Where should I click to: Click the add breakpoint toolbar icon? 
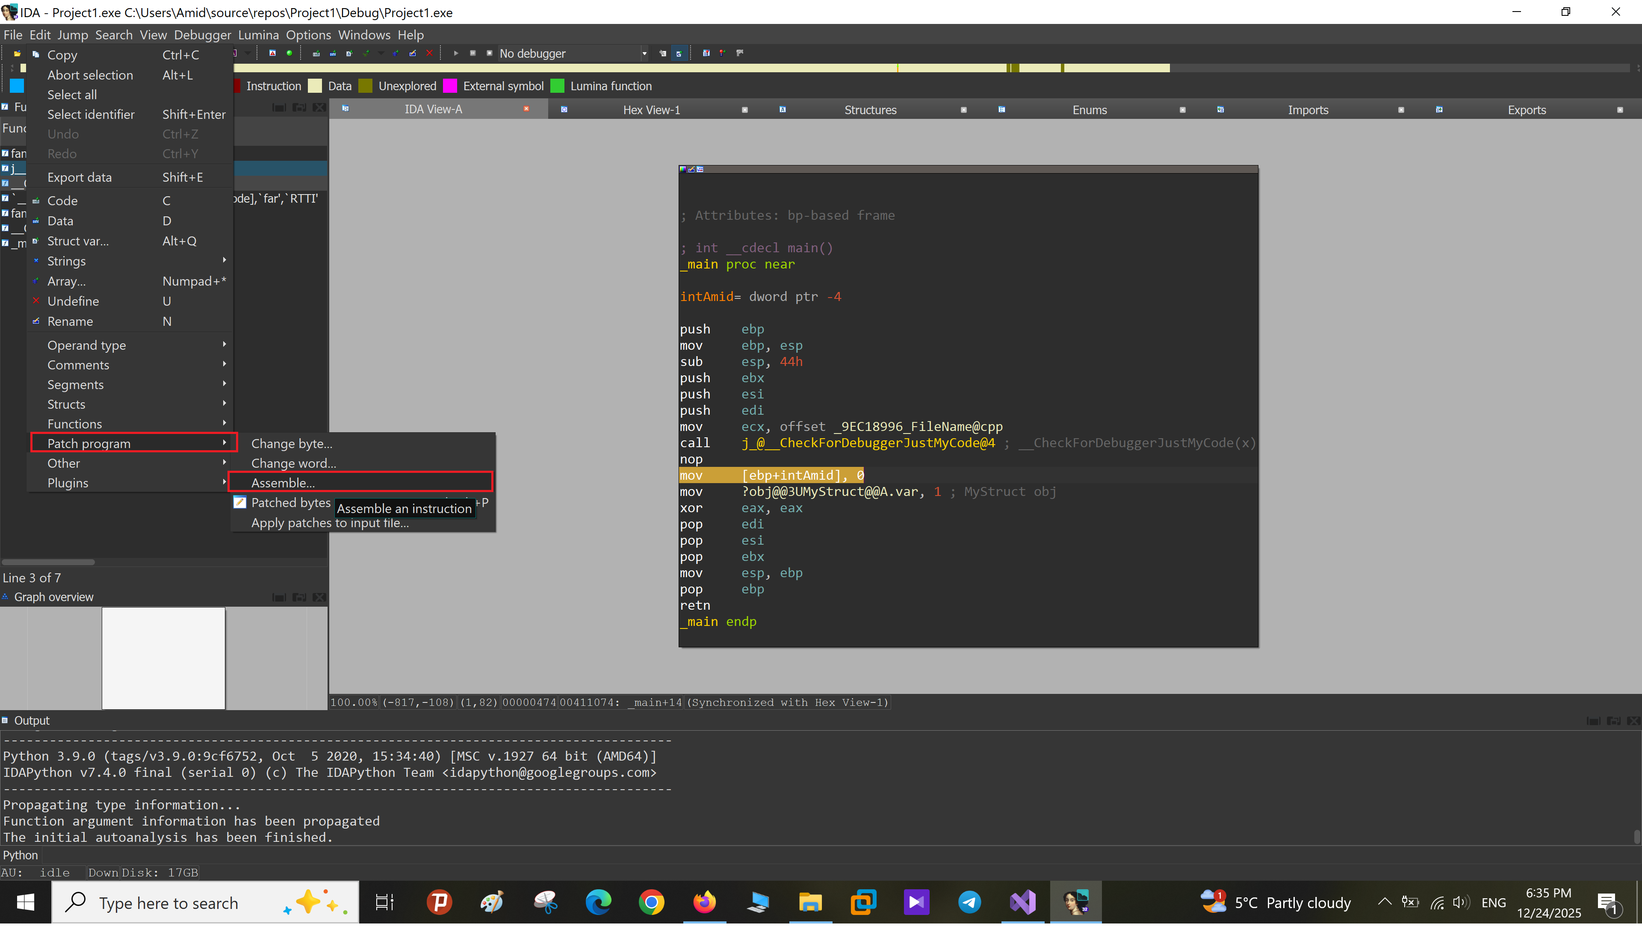pos(722,53)
